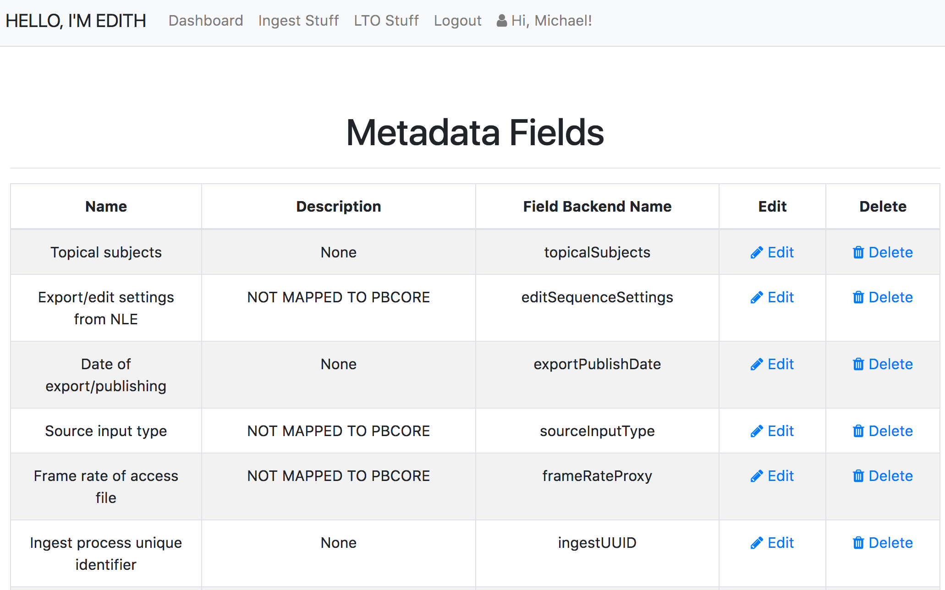Edit the Frame rate of access file field
The height and width of the screenshot is (590, 945).
(772, 476)
